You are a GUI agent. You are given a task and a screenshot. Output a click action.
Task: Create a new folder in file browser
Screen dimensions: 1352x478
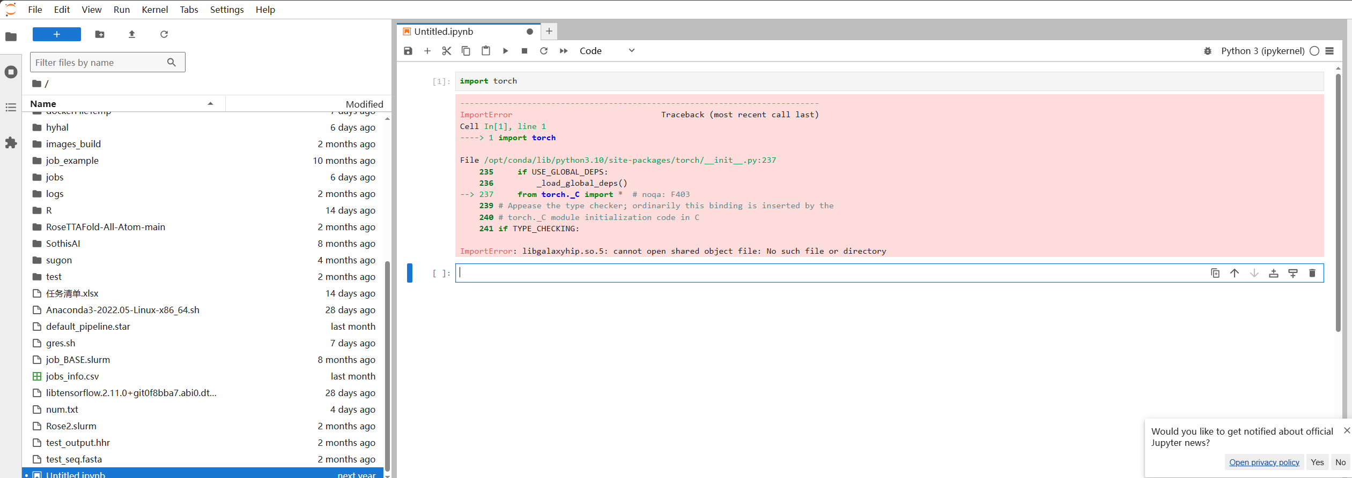click(100, 34)
